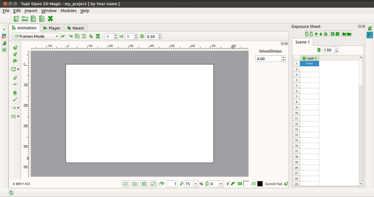Open the Import menu
This screenshot has height=197, width=374.
(31, 11)
